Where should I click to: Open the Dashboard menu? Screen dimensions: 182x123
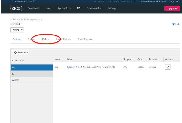click(x=33, y=8)
